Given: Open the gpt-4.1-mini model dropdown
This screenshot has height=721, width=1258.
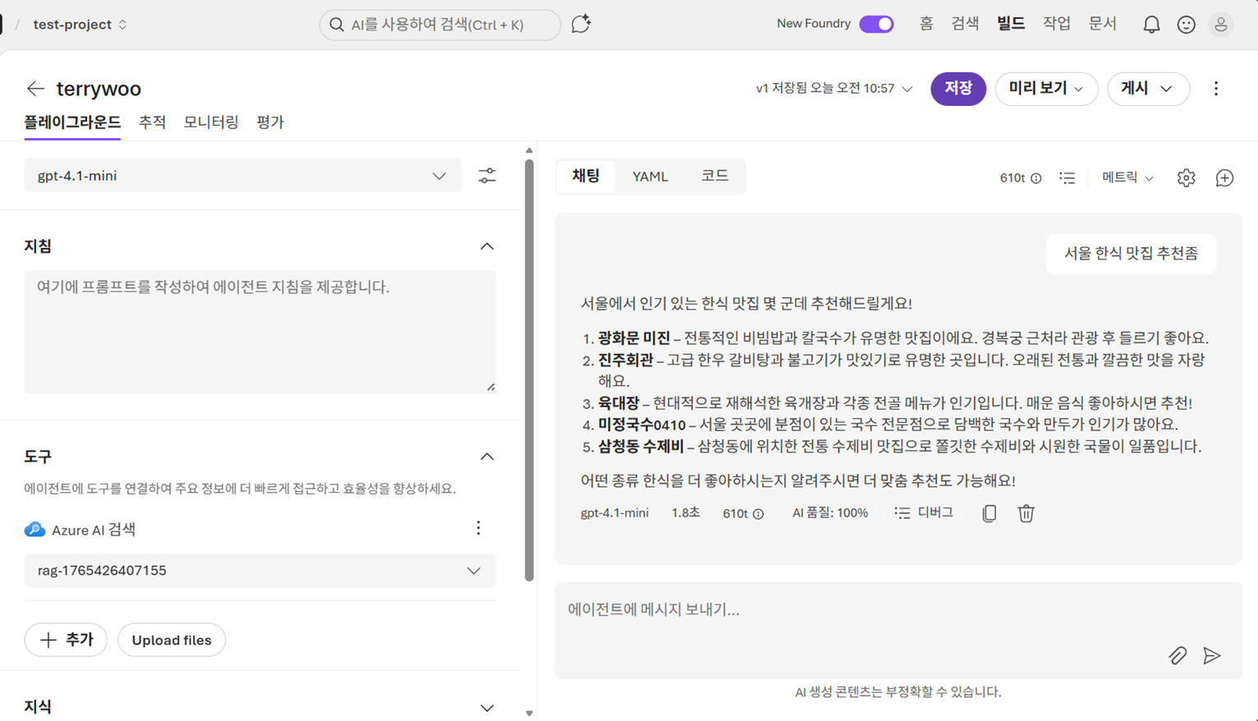Looking at the screenshot, I should tap(242, 176).
